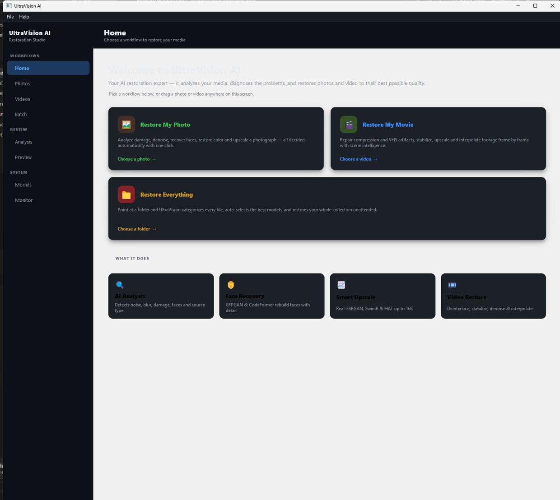Click the Smart Upscale chart icon
This screenshot has width=560, height=500.
tap(341, 285)
